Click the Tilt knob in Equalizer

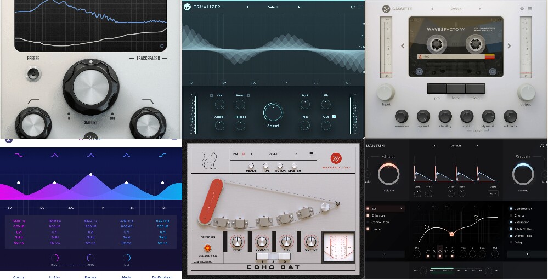click(326, 104)
